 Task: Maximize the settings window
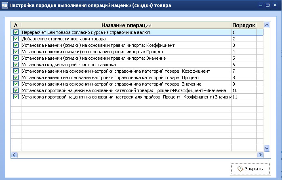[267, 5]
